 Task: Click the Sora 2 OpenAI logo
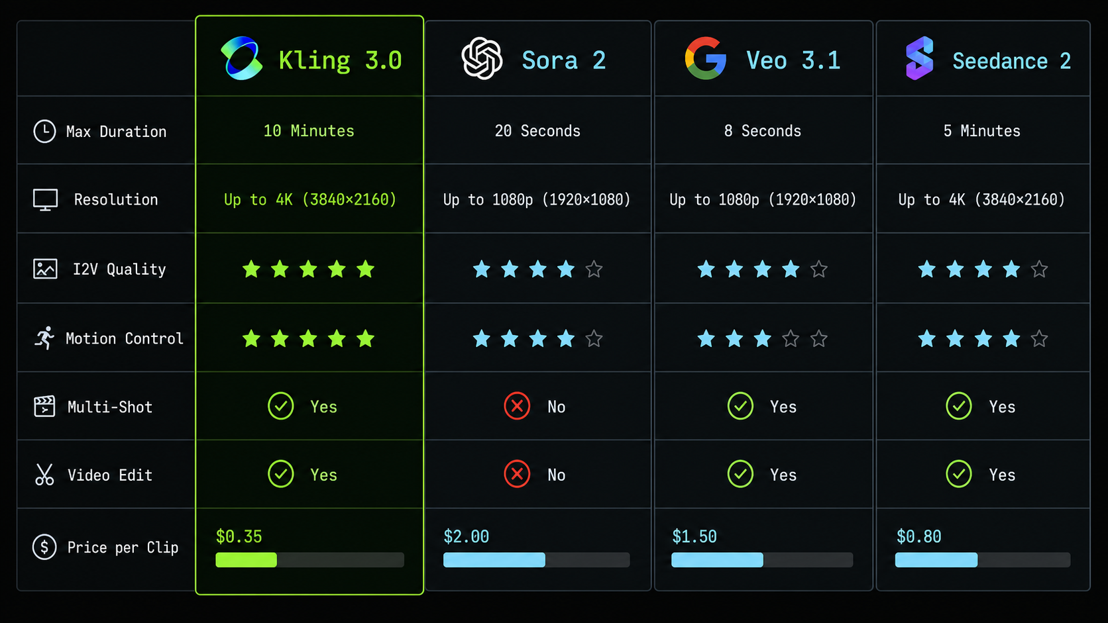(482, 58)
